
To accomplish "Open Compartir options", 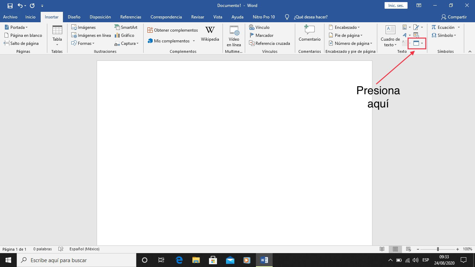I will [x=454, y=17].
